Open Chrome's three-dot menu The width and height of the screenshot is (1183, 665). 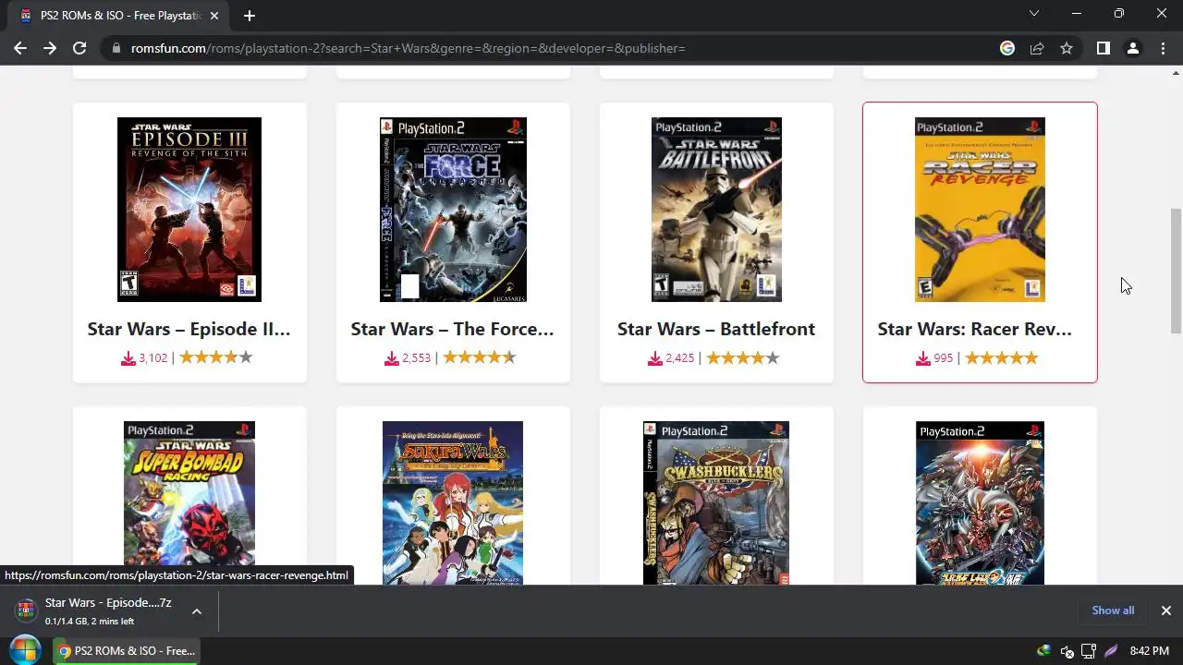click(x=1163, y=48)
